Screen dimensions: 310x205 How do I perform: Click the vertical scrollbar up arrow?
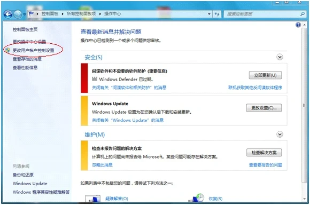tap(305, 25)
